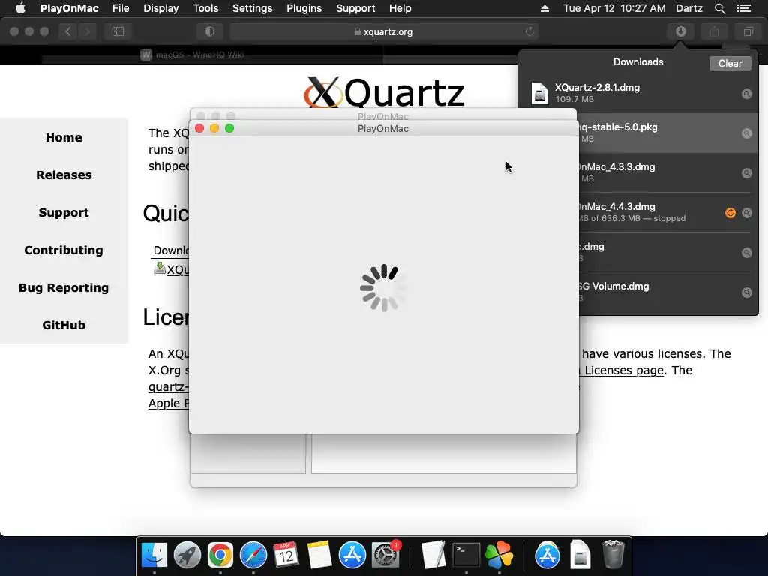The width and height of the screenshot is (768, 576).
Task: Open Spotlight search in the menu bar
Action: click(x=719, y=8)
